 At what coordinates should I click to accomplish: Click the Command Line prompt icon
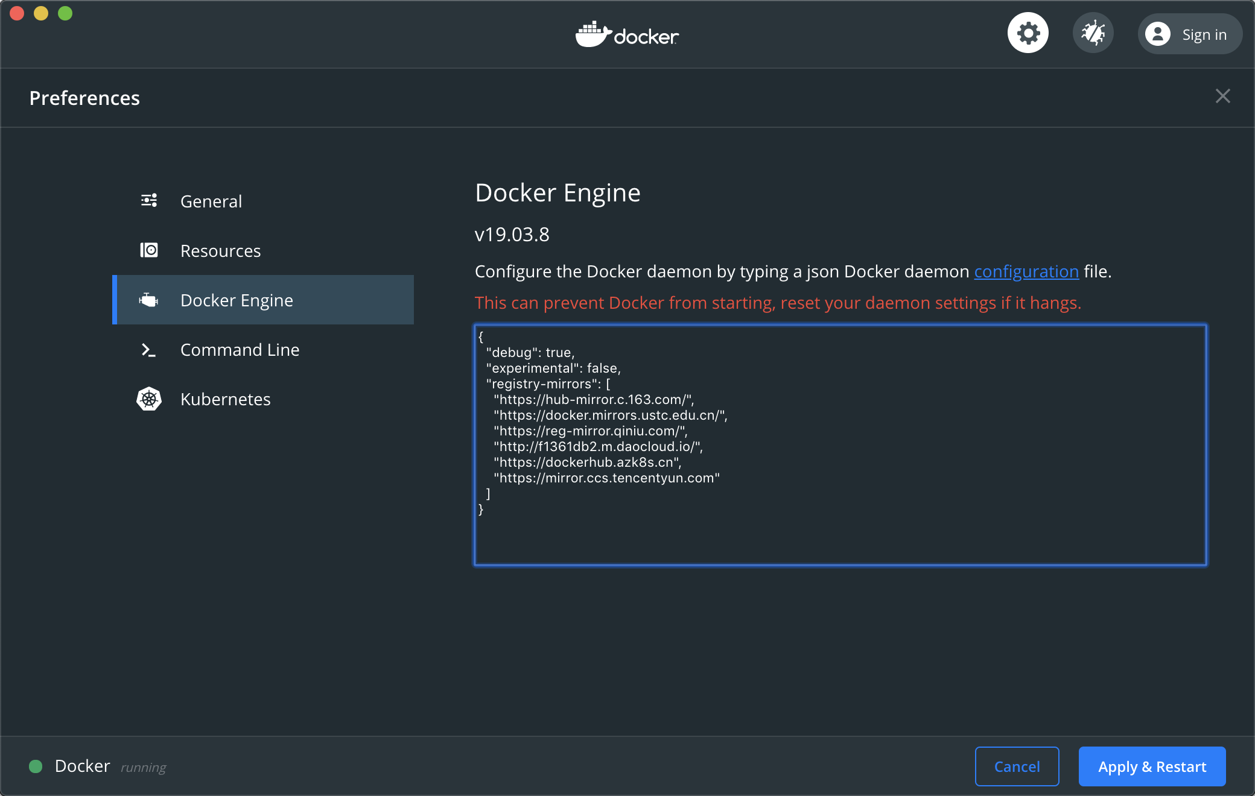[x=149, y=350]
